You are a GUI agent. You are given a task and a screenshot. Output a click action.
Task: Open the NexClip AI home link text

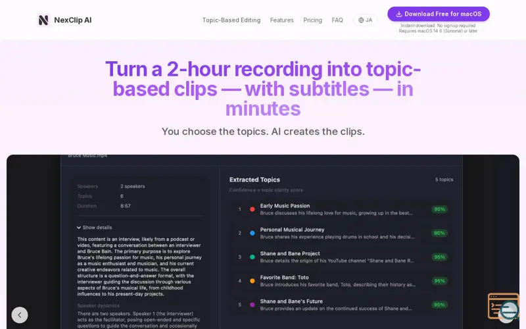[73, 20]
